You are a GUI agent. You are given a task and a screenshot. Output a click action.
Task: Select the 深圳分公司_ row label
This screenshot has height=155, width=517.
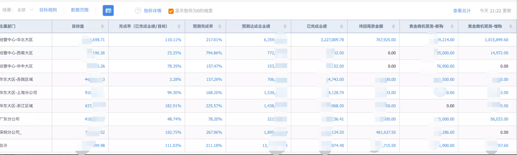click(11, 132)
